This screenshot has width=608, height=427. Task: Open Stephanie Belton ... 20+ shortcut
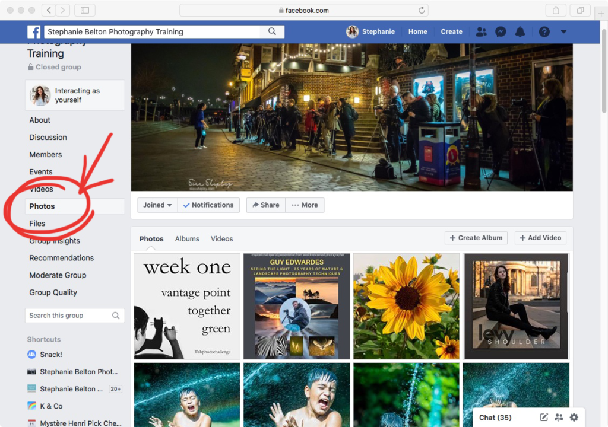(x=75, y=388)
